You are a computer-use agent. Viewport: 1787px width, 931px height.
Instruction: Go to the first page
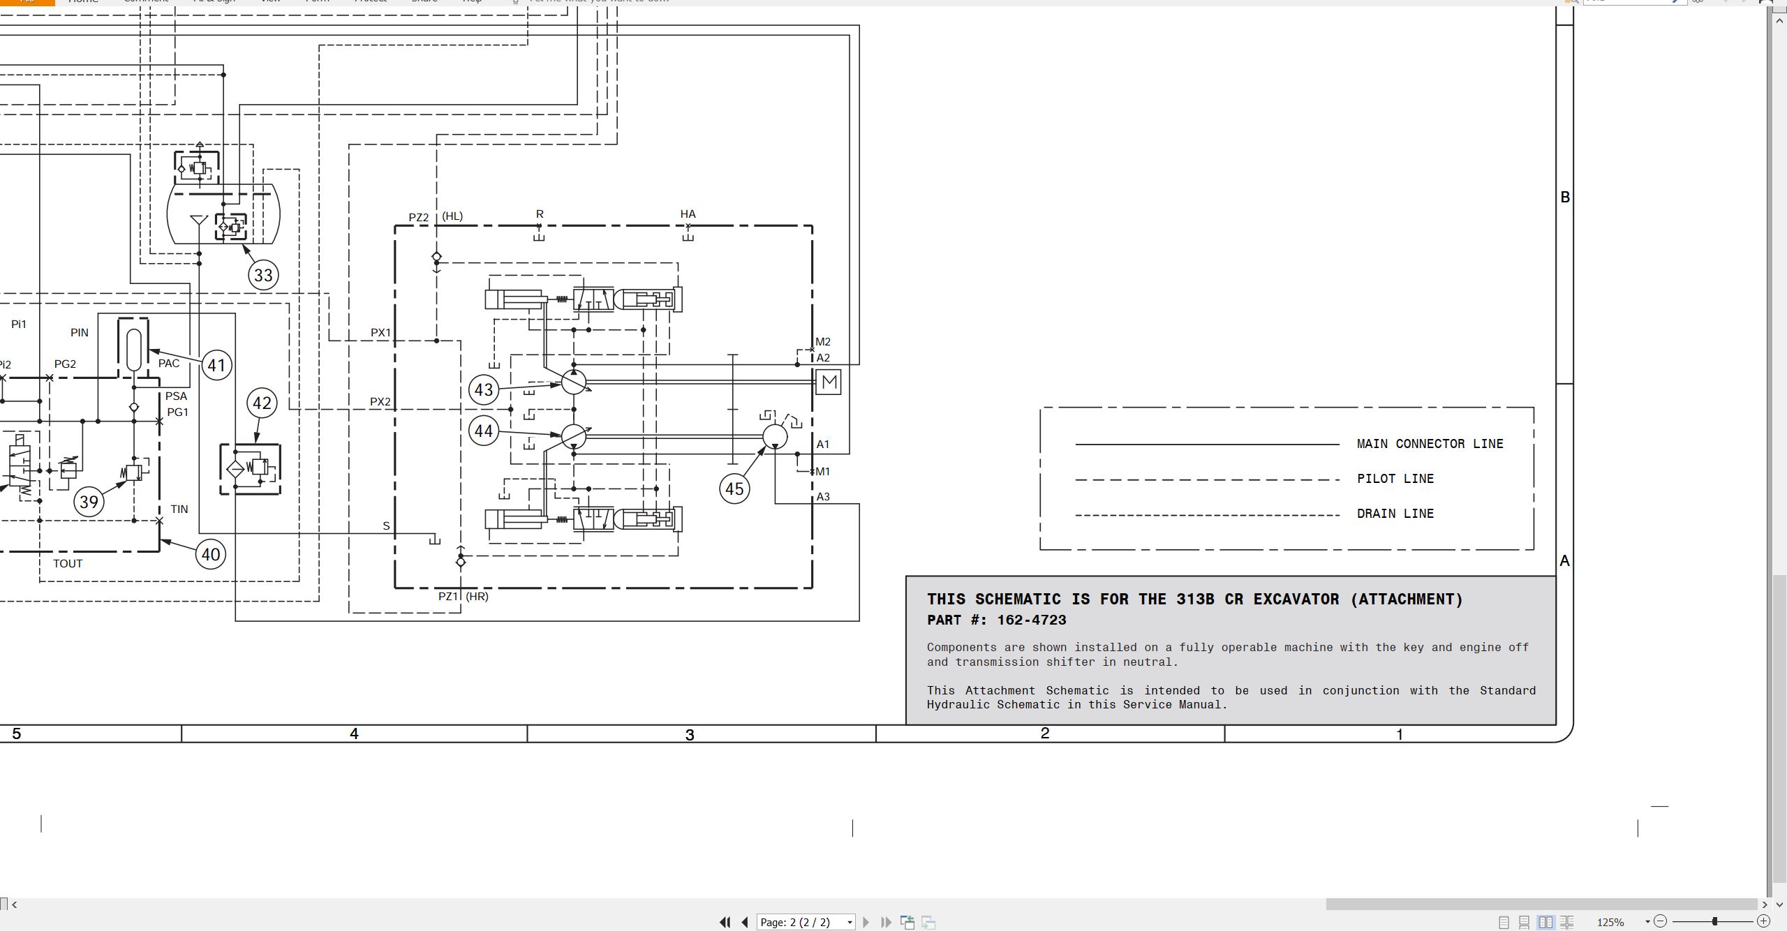coord(725,922)
